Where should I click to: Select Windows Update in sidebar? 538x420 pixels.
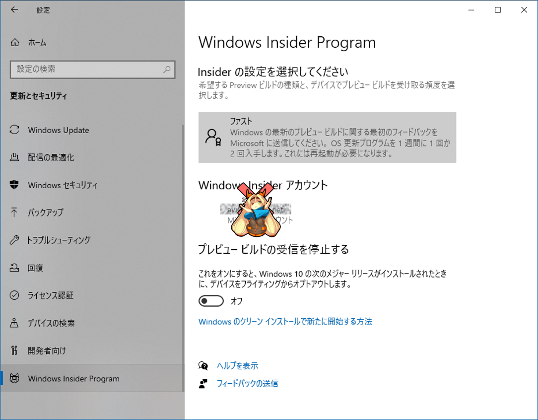[x=92, y=130]
